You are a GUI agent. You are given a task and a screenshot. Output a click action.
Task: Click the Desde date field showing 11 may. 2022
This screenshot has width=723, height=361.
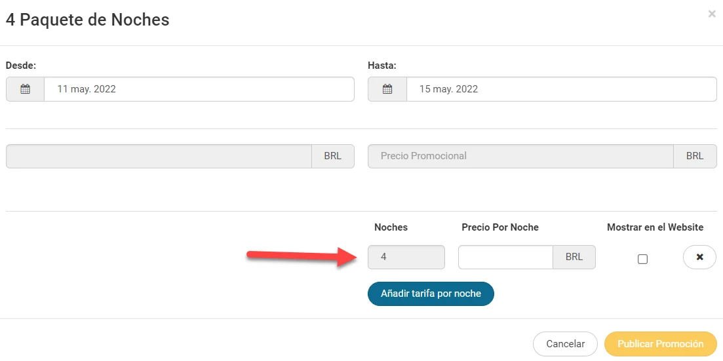click(x=199, y=89)
